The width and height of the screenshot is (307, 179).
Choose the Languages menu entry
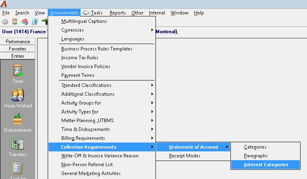102,39
